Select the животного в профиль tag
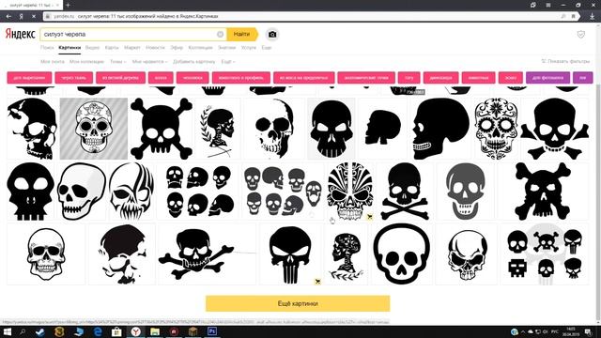The image size is (601, 338). click(241, 78)
